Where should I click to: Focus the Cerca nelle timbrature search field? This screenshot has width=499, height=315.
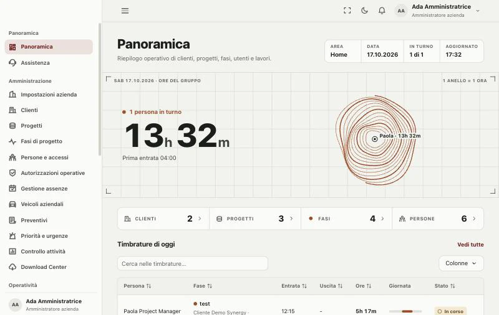193,263
